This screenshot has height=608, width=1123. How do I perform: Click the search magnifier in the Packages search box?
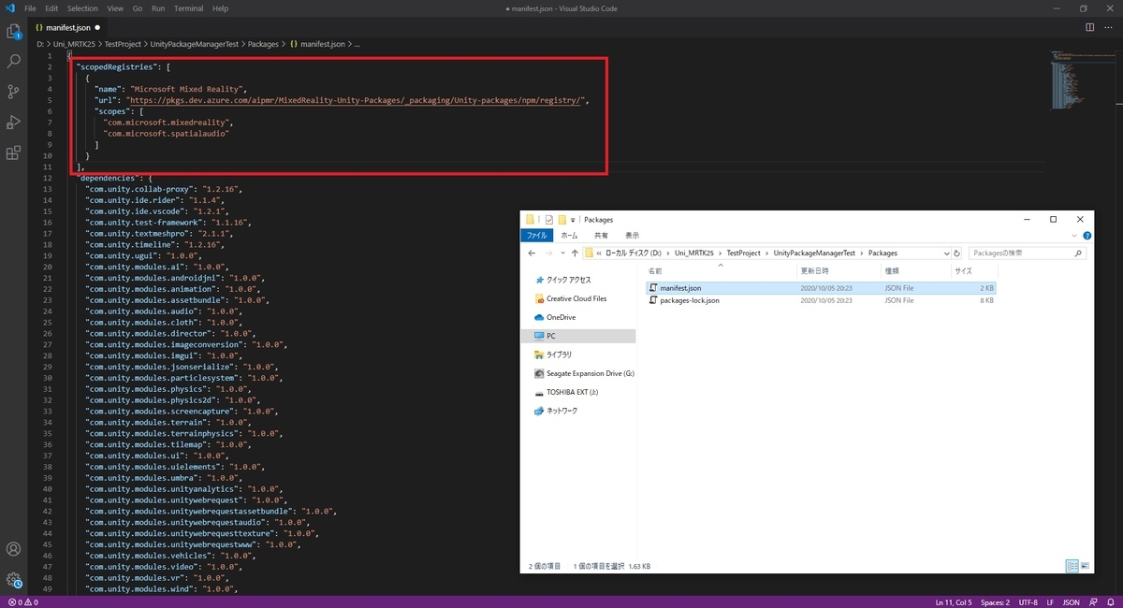(1080, 253)
